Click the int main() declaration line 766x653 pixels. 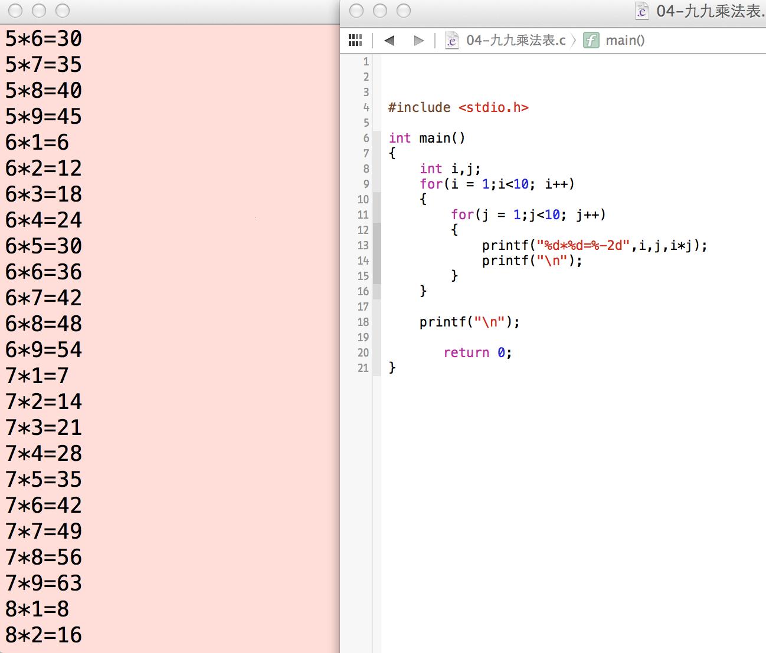point(427,138)
